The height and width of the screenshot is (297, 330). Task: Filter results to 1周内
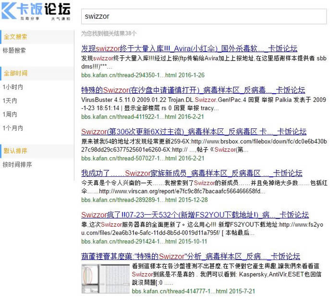click(x=10, y=114)
